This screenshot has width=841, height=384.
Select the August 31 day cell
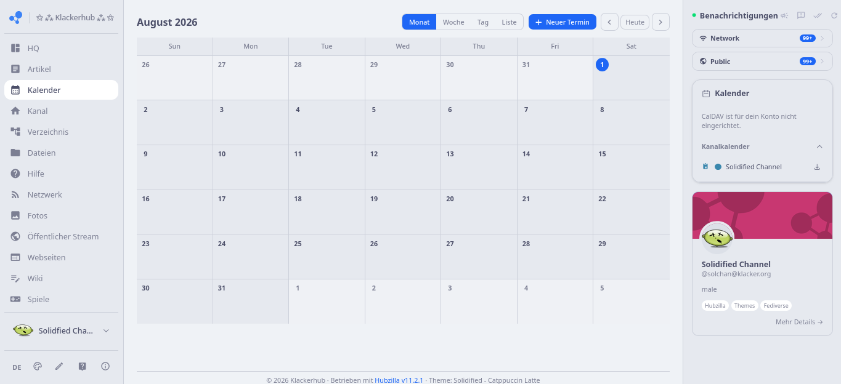point(251,301)
